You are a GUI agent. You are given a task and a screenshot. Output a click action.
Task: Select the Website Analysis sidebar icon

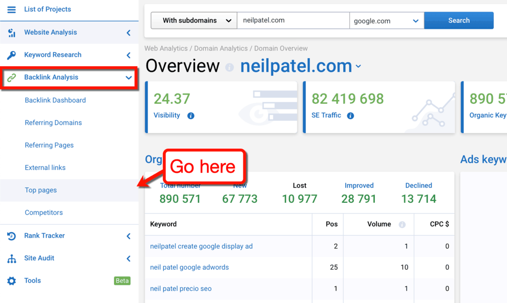click(x=11, y=32)
